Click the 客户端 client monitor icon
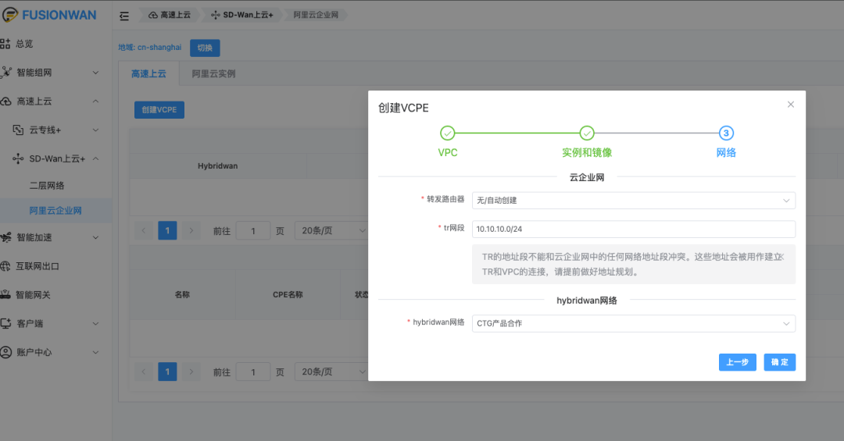Viewport: 844px width, 441px height. (x=6, y=323)
